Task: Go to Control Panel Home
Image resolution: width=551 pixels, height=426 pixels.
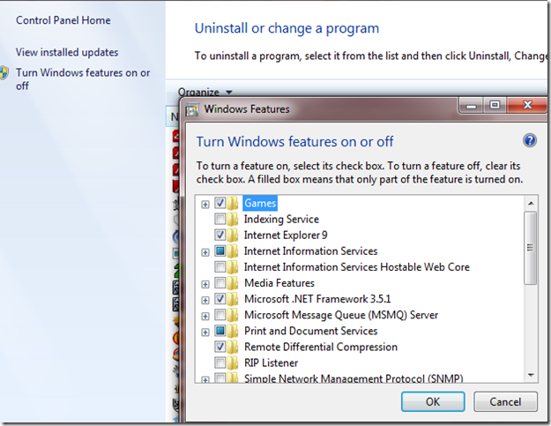Action: tap(63, 20)
